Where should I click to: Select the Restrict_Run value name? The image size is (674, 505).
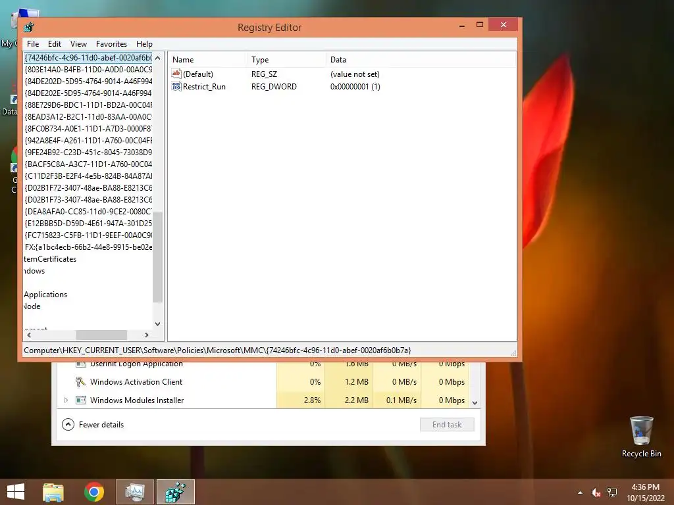(x=204, y=86)
